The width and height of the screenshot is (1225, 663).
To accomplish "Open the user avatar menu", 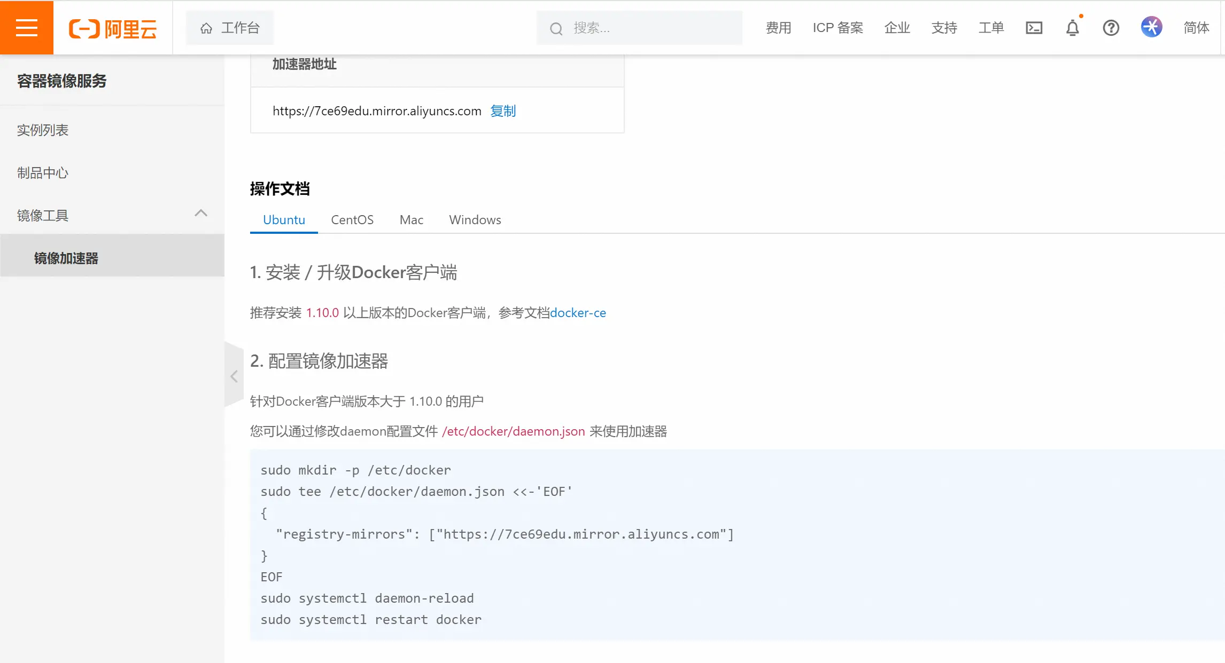I will (x=1151, y=27).
